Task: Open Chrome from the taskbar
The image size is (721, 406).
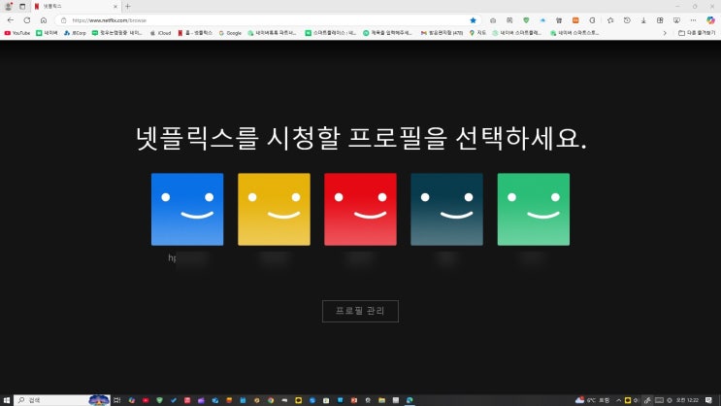Action: coord(271,400)
